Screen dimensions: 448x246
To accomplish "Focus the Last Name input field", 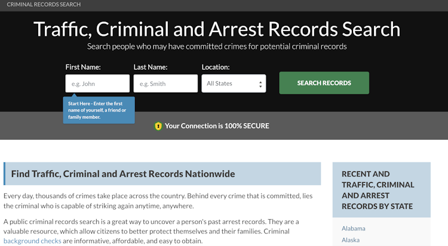I will (165, 84).
